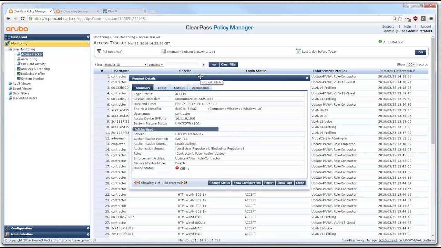The width and height of the screenshot is (441, 248).
Task: Click the Blacklisted Users icon
Action: click(x=10, y=98)
